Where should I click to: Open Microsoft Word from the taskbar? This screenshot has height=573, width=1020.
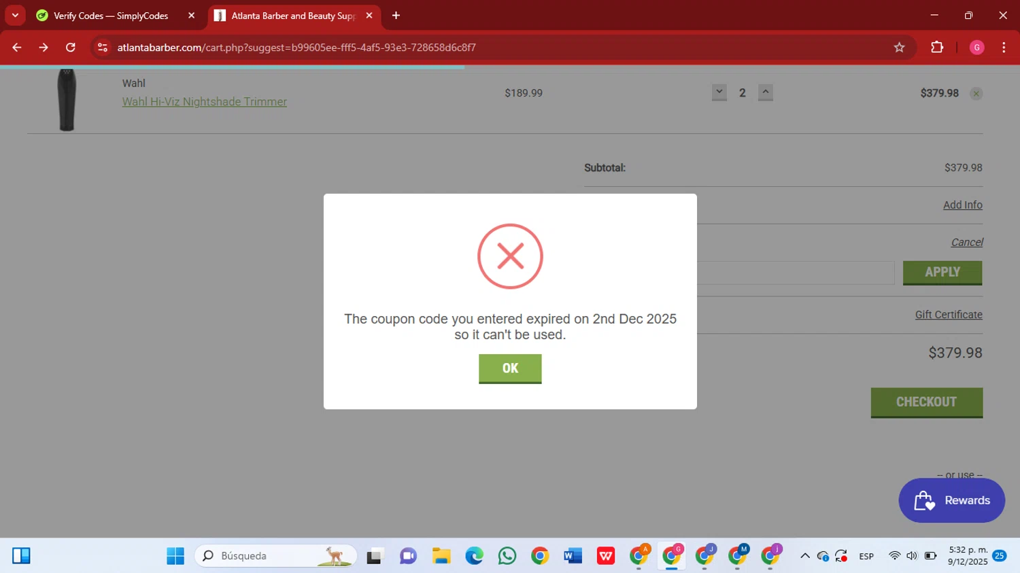pyautogui.click(x=573, y=556)
